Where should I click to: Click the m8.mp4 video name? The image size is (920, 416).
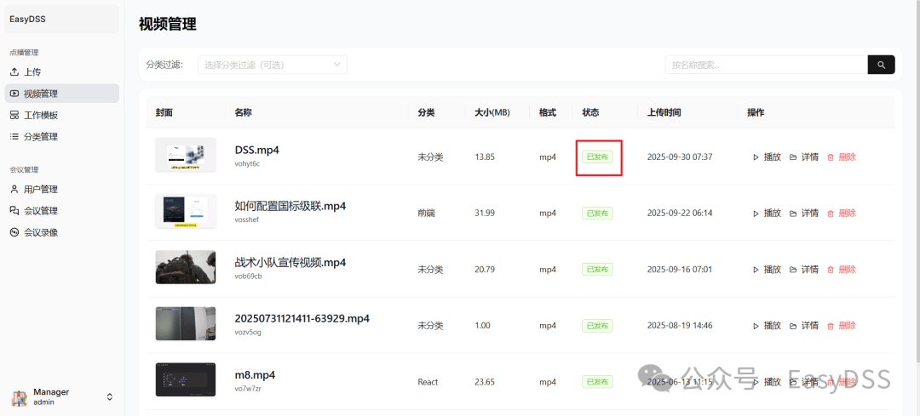(255, 375)
